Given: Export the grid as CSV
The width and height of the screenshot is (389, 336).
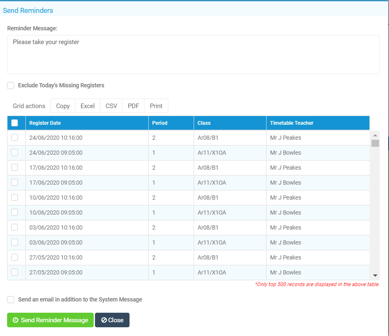Looking at the screenshot, I should [x=111, y=106].
